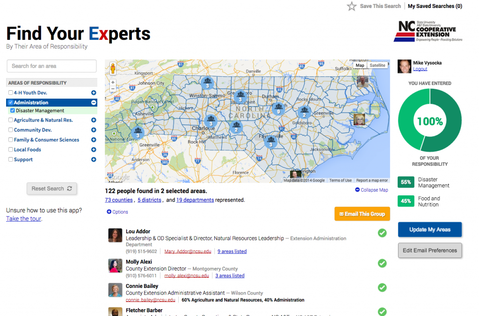Click the 45% Food and Nutrition green badge

pyautogui.click(x=406, y=201)
